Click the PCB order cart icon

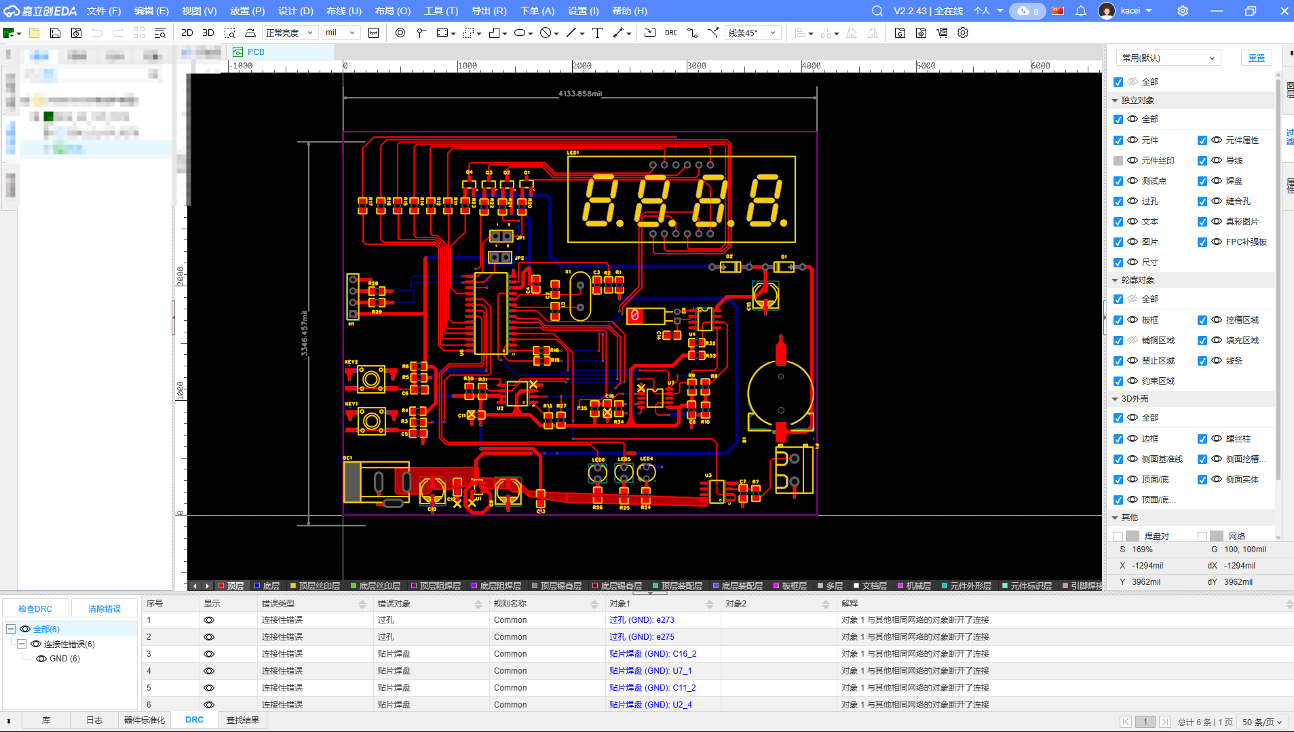[942, 33]
